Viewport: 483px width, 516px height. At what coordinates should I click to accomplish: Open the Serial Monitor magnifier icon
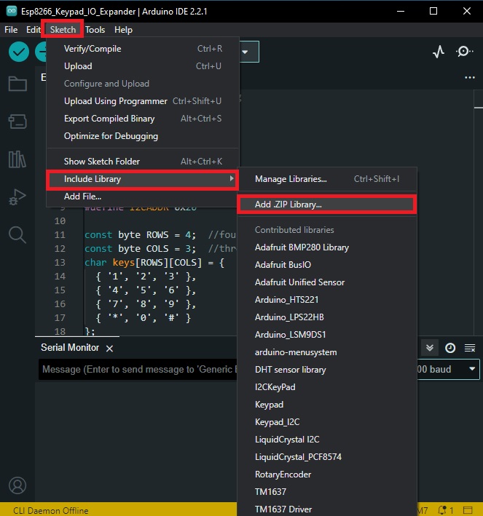click(465, 52)
